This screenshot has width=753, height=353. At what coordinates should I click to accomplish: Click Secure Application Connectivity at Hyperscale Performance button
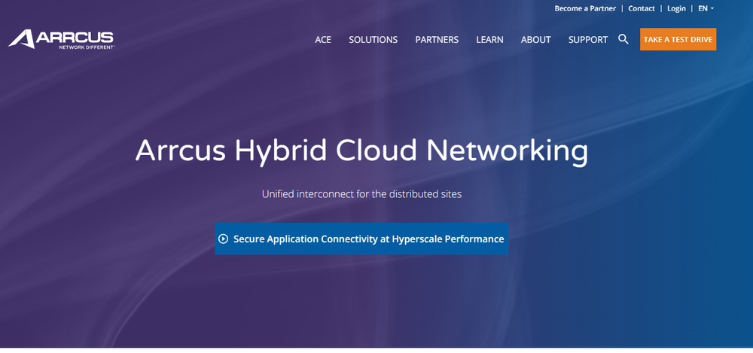point(361,239)
